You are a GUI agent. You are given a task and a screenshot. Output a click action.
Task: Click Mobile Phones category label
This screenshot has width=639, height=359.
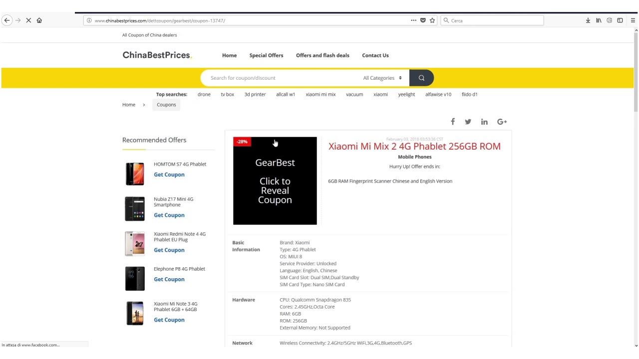[414, 157]
